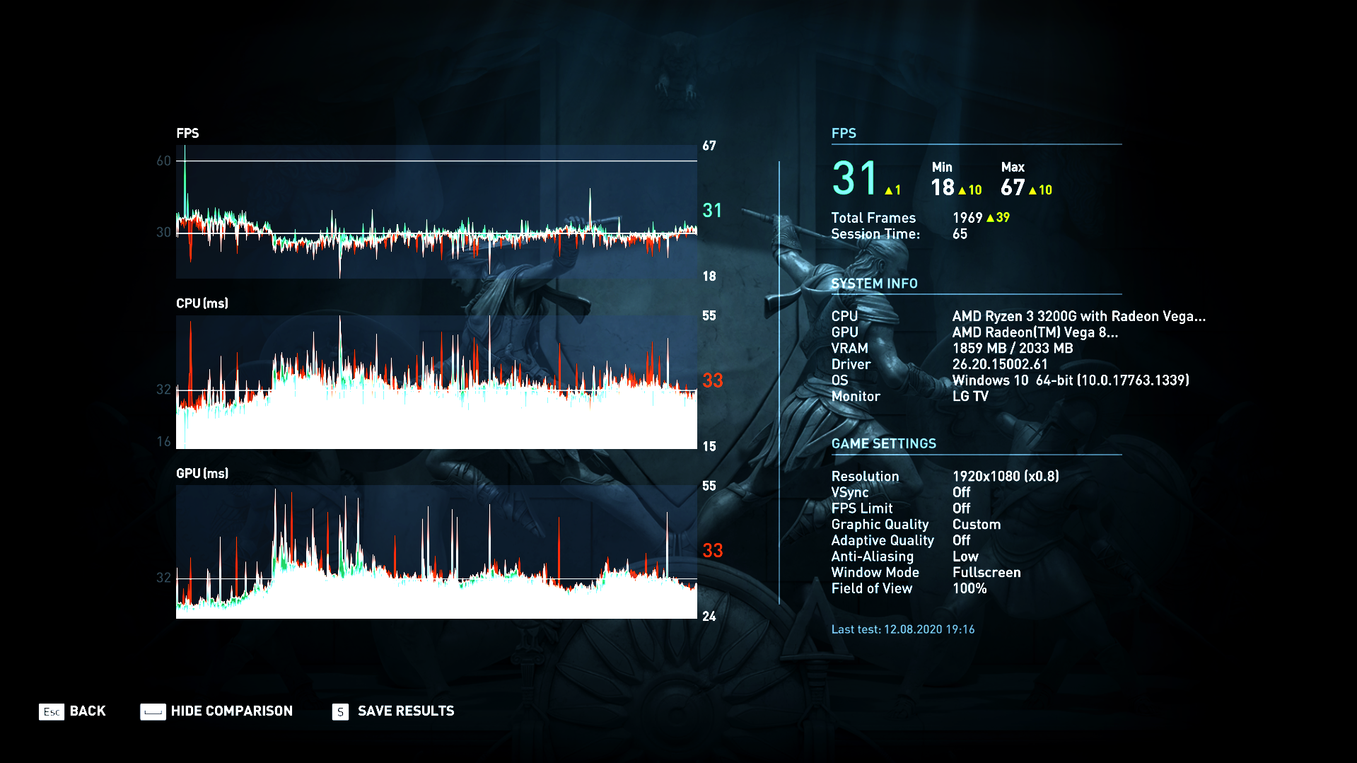Click the yellow arrow next to average 31
The height and width of the screenshot is (763, 1357).
point(888,190)
